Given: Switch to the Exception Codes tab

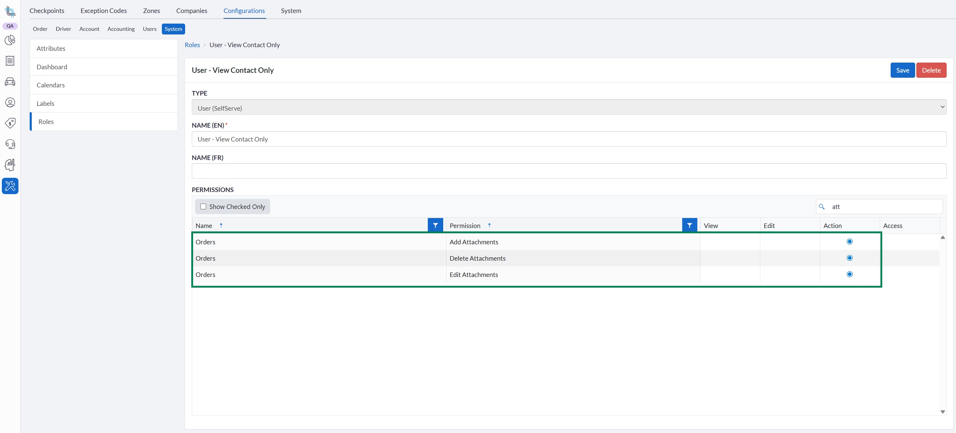Looking at the screenshot, I should click(103, 11).
